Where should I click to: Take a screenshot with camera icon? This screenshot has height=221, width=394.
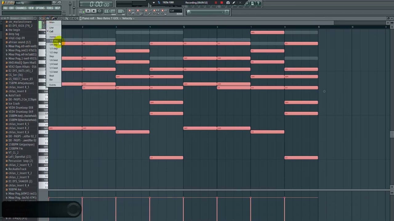point(228,3)
